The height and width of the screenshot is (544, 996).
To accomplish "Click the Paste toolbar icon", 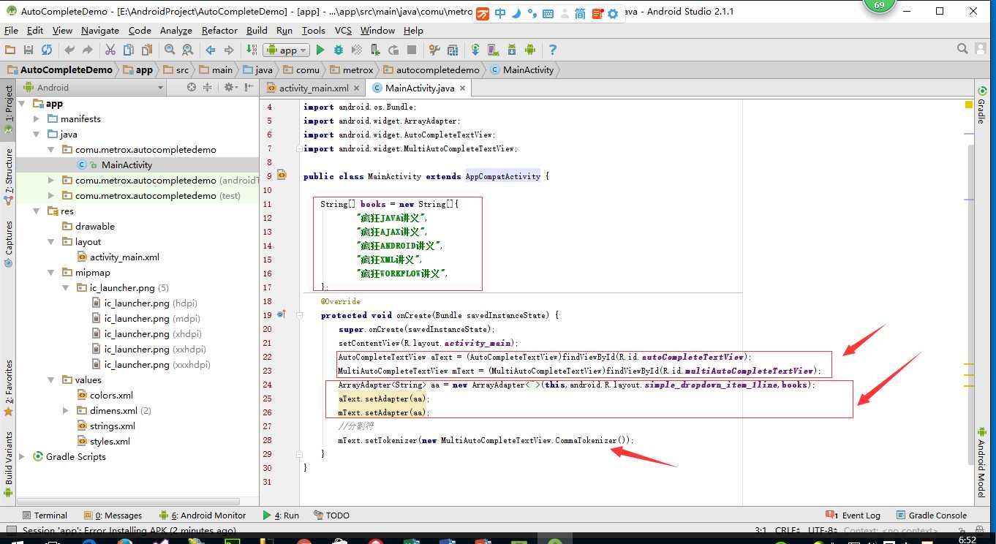I will click(147, 50).
